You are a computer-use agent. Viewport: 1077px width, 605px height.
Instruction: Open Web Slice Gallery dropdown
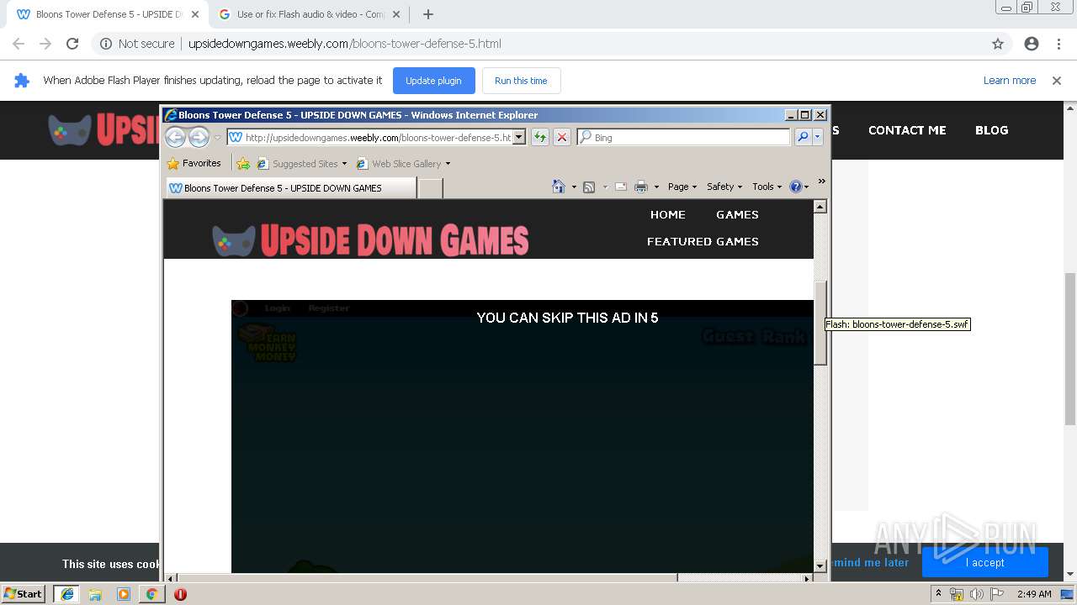pyautogui.click(x=448, y=164)
